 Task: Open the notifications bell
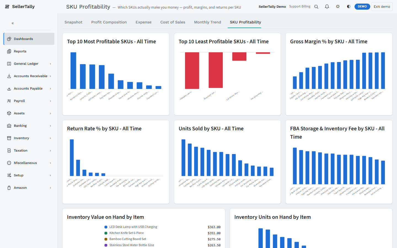327,7
